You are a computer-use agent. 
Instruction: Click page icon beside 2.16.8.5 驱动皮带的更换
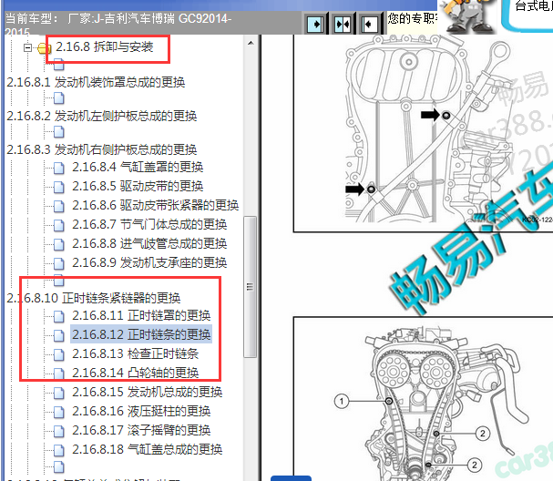tap(59, 187)
